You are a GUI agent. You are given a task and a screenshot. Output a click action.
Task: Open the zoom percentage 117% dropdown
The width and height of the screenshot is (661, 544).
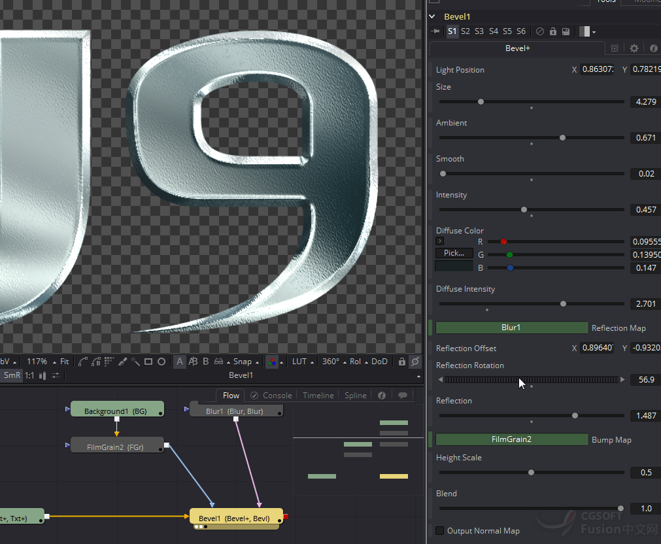[41, 362]
